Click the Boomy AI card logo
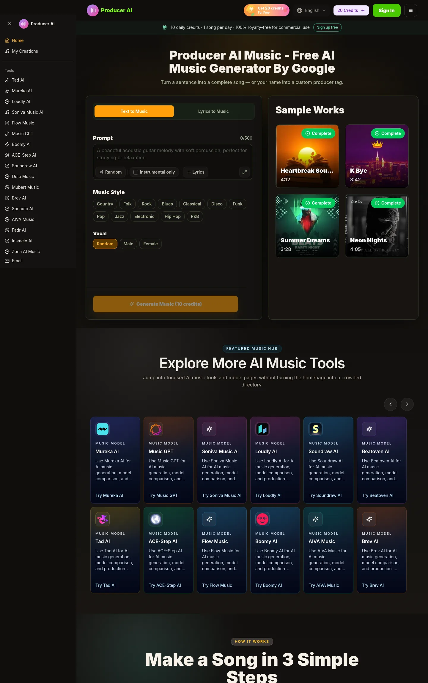428x683 pixels. point(262,519)
